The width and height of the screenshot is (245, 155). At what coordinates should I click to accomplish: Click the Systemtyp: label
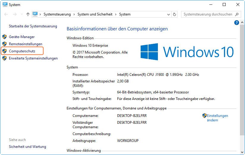point(81,92)
